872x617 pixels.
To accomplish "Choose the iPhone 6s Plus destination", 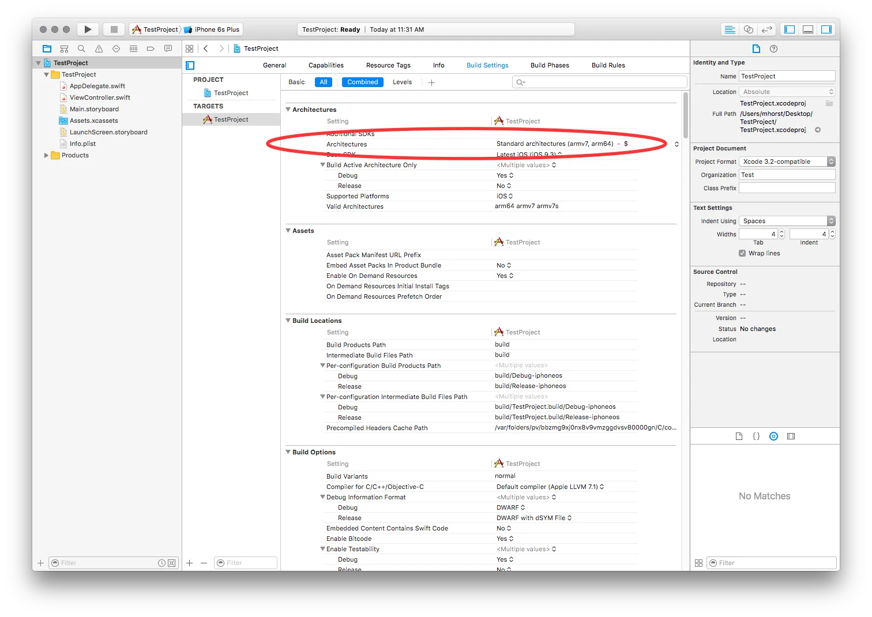I will point(212,29).
